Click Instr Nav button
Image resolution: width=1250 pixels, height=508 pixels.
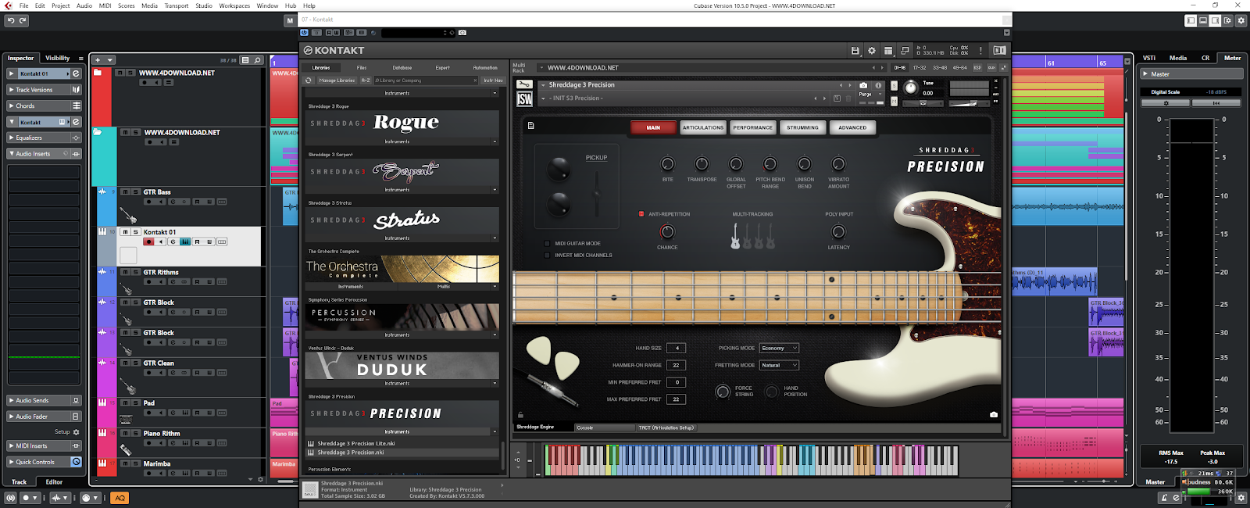493,80
